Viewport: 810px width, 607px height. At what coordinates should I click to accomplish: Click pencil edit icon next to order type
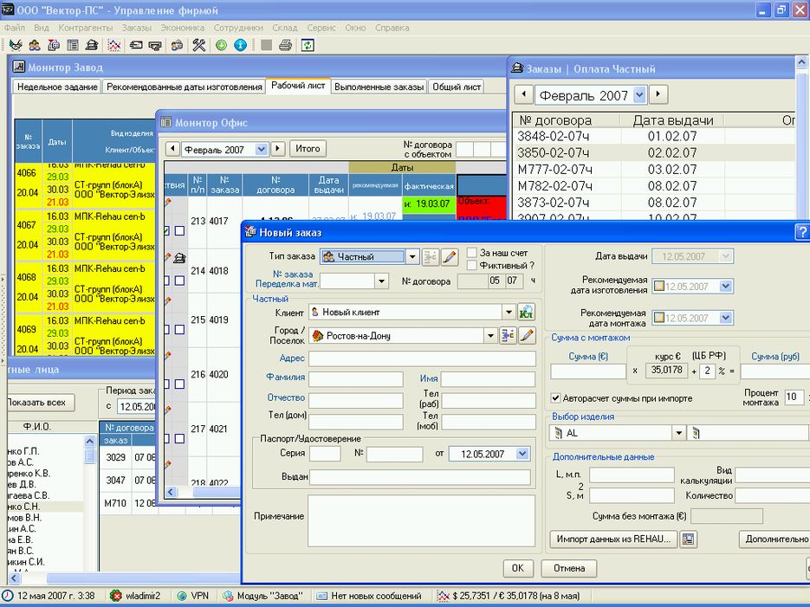450,256
